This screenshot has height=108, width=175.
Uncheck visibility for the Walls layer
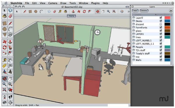click(x=161, y=60)
